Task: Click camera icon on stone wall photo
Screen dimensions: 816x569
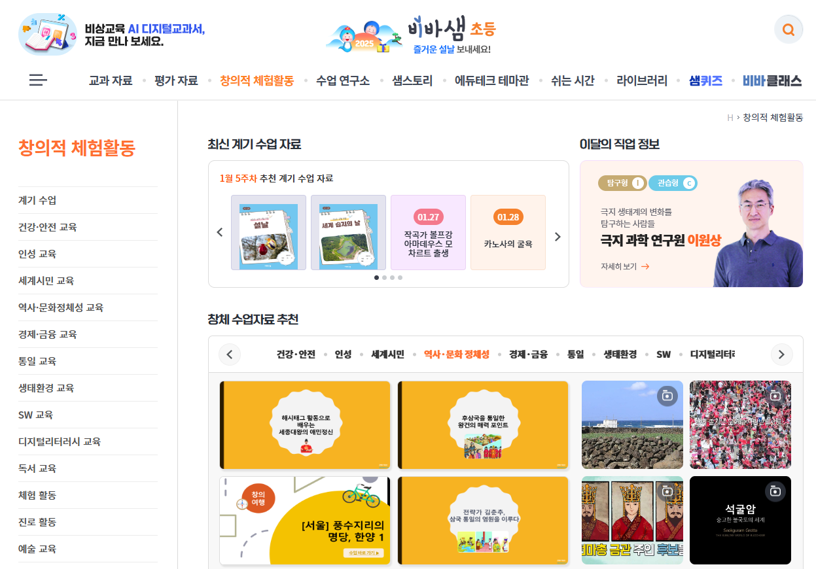Action: (667, 396)
